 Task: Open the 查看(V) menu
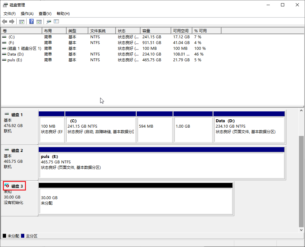pyautogui.click(x=45, y=14)
